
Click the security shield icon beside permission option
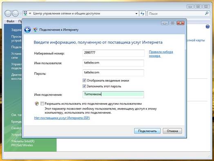37,104
